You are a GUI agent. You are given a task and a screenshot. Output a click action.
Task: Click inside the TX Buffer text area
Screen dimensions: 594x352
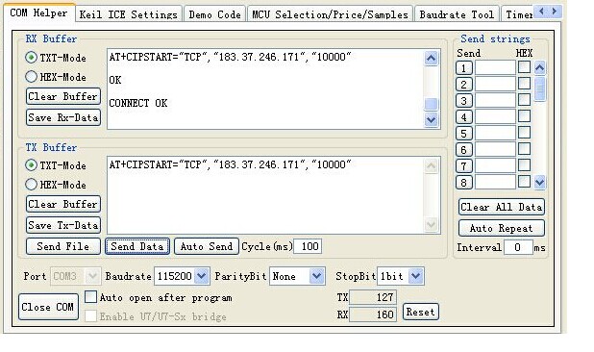[x=265, y=195]
